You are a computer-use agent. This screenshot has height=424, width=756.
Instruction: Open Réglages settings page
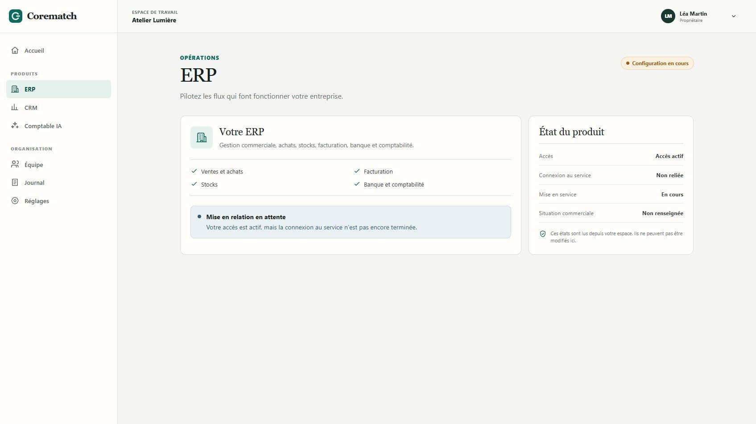click(58, 201)
